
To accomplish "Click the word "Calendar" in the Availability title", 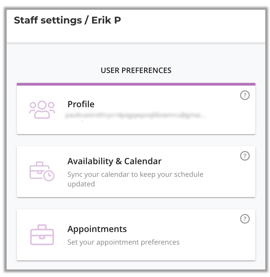I will point(143,161).
